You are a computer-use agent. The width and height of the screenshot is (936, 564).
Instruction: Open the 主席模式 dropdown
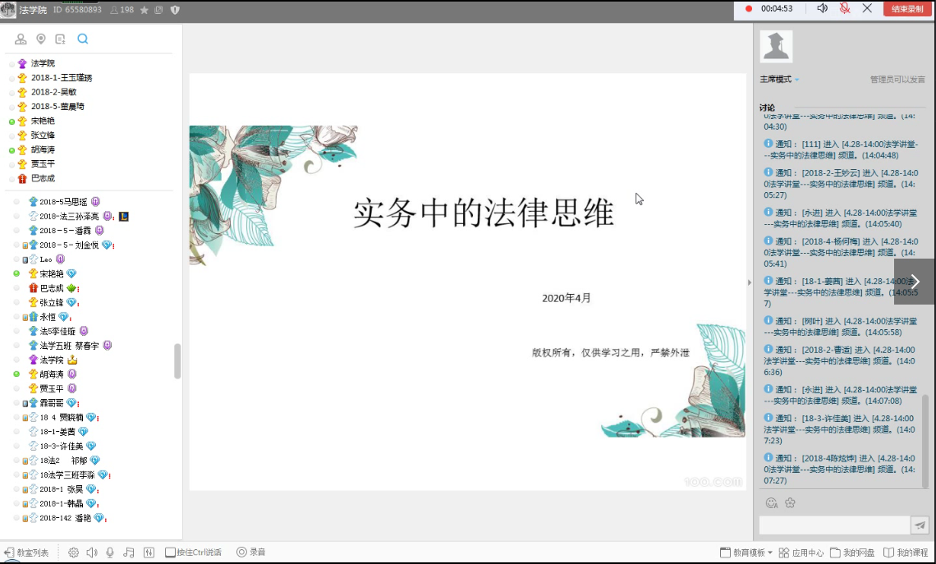point(779,80)
